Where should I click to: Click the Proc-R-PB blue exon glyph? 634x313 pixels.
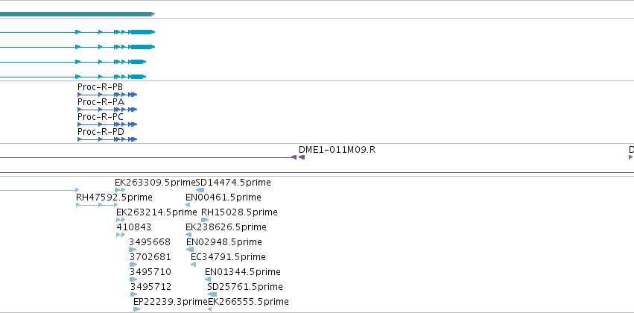tap(107, 95)
